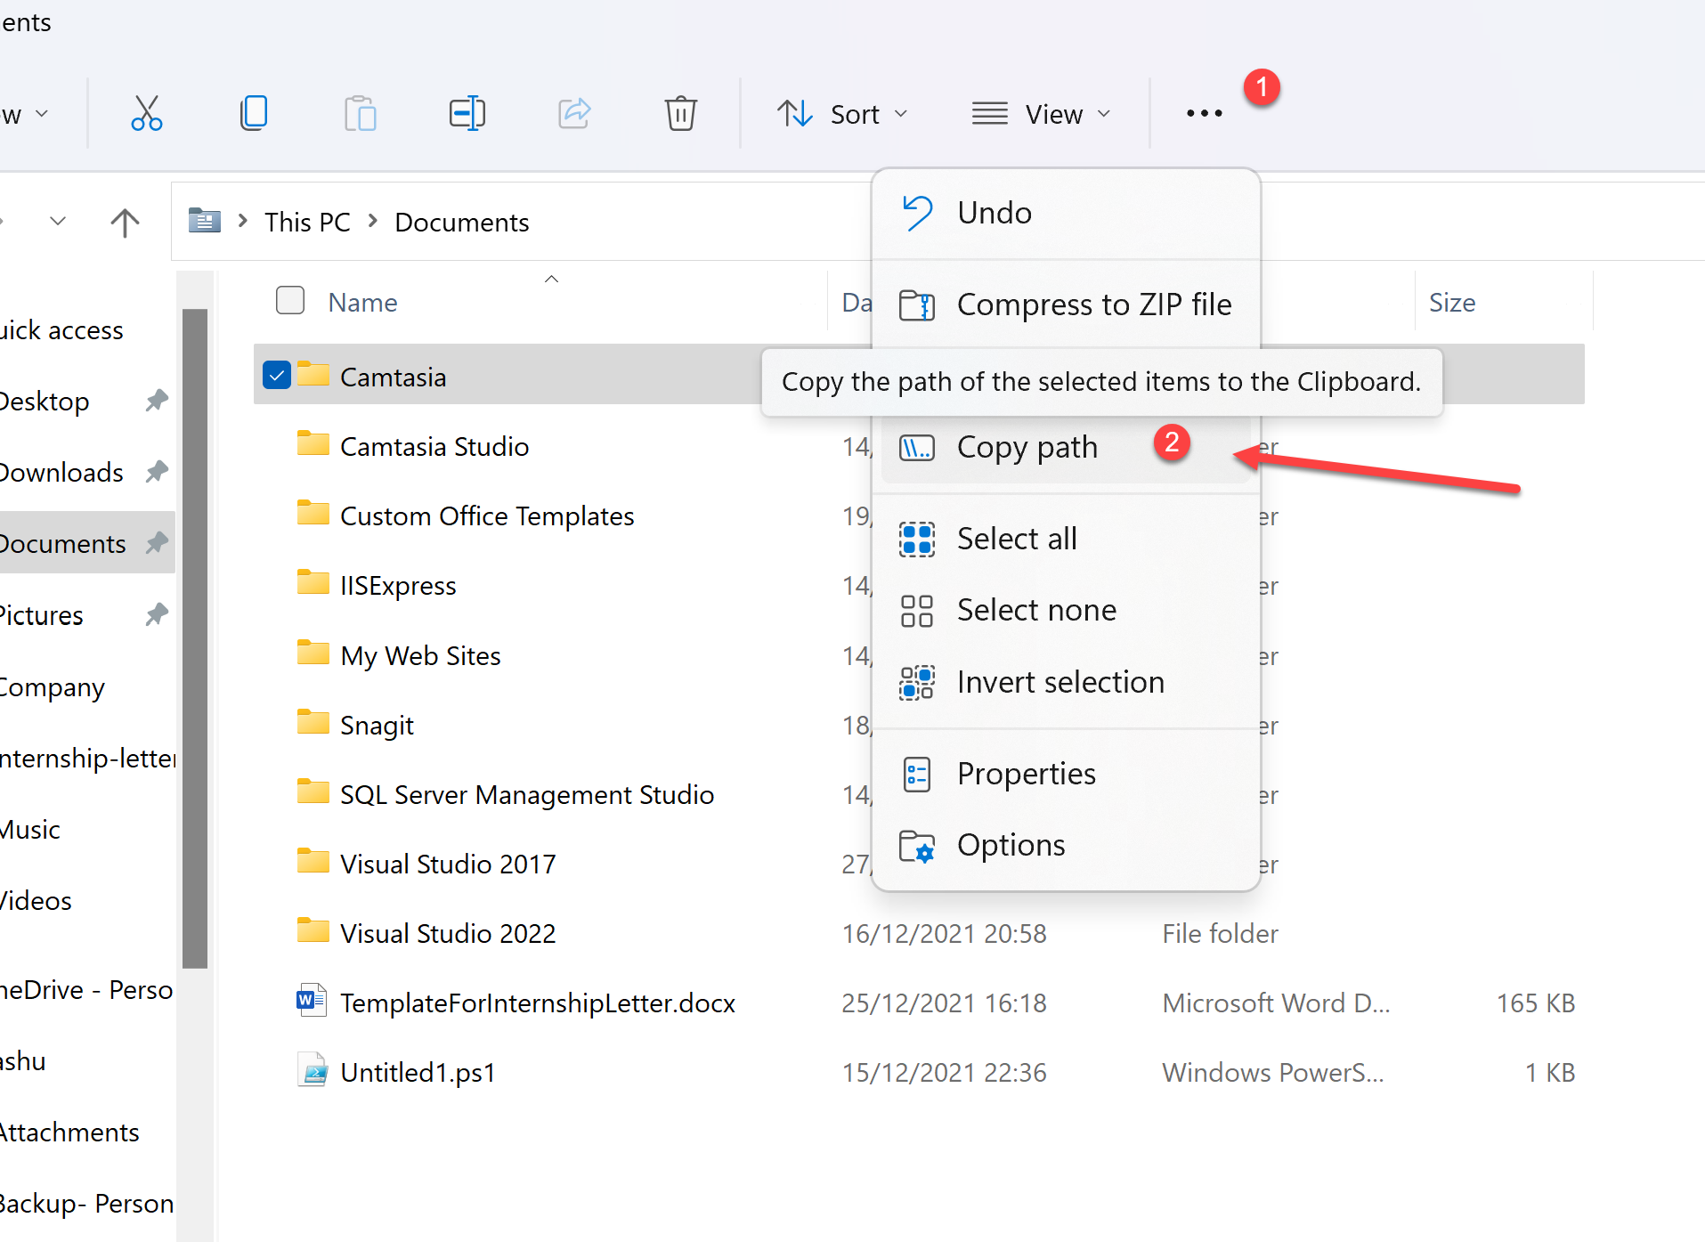Choose Copy path from the menu
Image resolution: width=1705 pixels, height=1242 pixels.
(1027, 446)
